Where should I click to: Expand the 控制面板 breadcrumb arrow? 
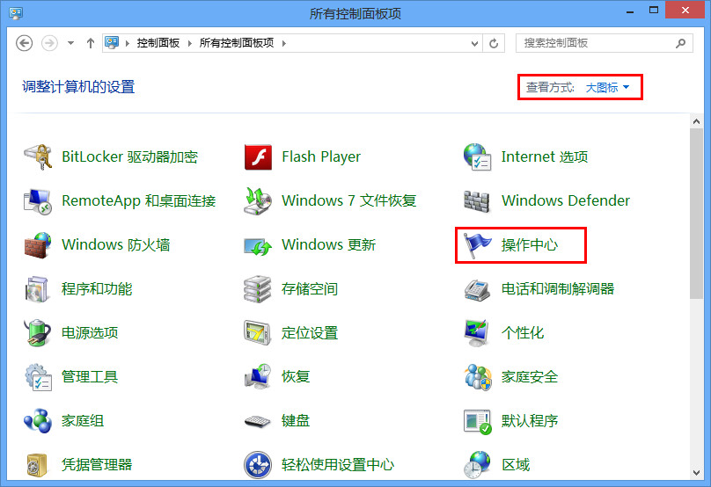click(194, 43)
